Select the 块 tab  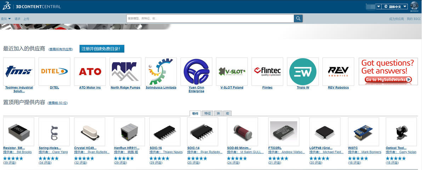[x=218, y=113]
